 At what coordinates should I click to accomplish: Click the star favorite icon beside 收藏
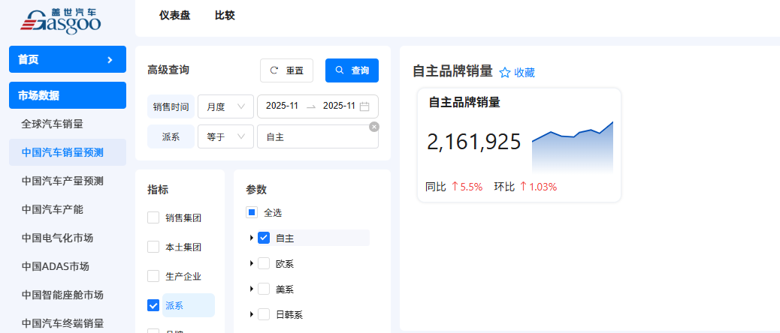click(x=505, y=73)
